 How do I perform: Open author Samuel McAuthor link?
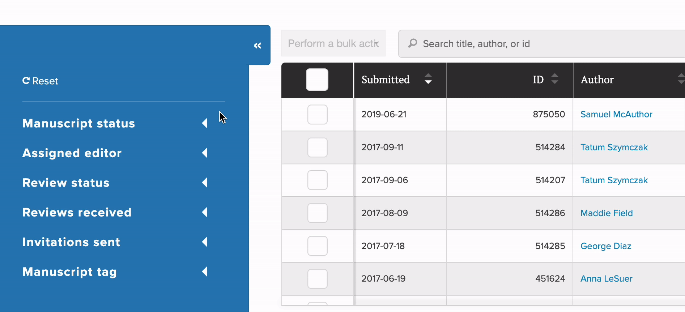[x=616, y=114]
